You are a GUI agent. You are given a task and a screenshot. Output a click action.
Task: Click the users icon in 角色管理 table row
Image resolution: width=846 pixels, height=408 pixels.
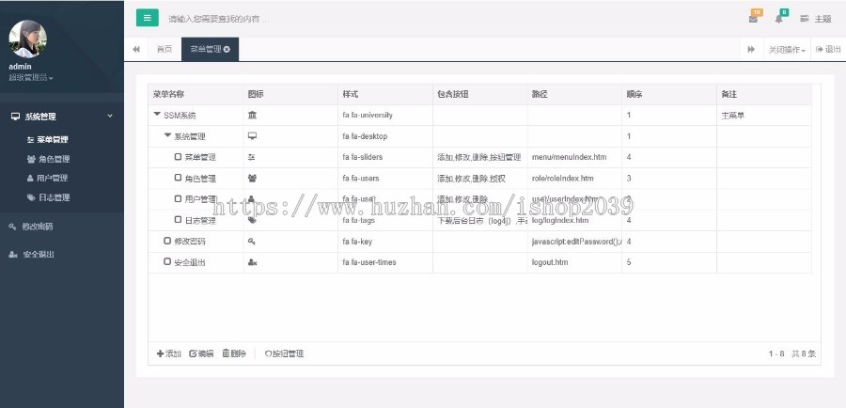(252, 178)
